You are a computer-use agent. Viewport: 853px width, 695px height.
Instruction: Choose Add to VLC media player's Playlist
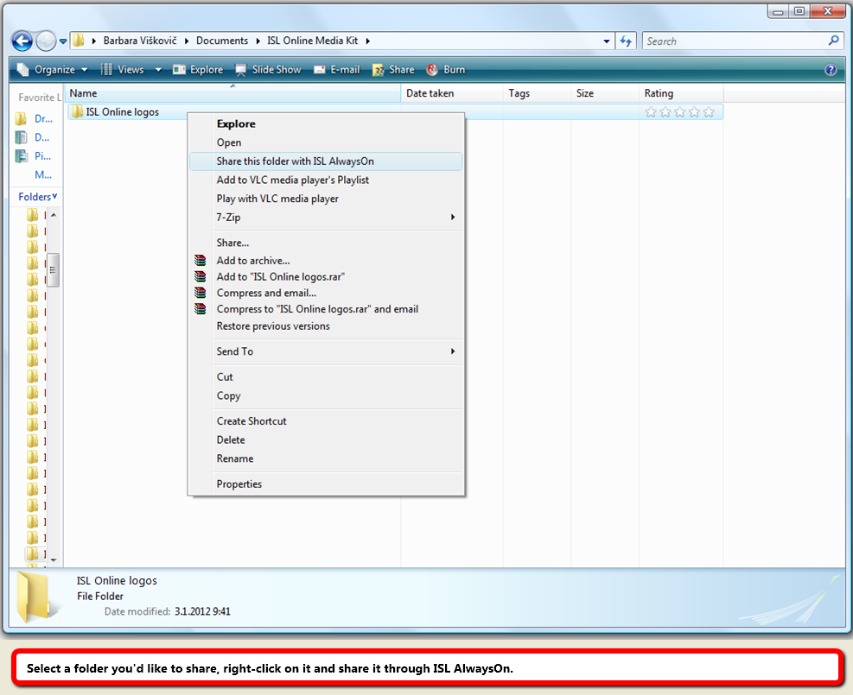click(x=326, y=180)
